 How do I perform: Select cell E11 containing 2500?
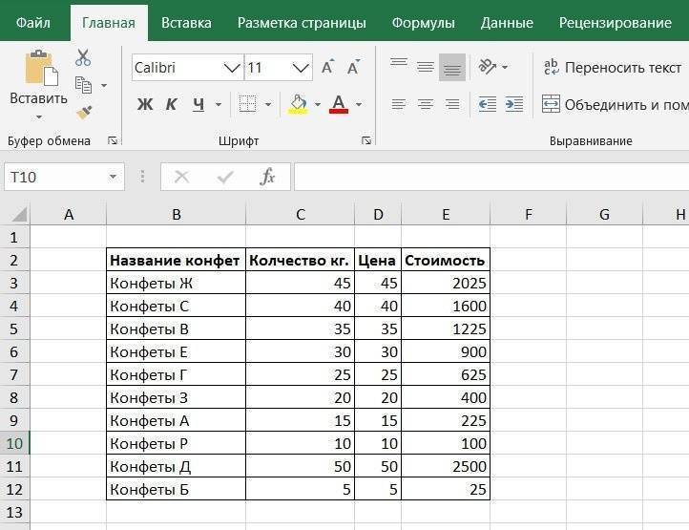point(446,466)
